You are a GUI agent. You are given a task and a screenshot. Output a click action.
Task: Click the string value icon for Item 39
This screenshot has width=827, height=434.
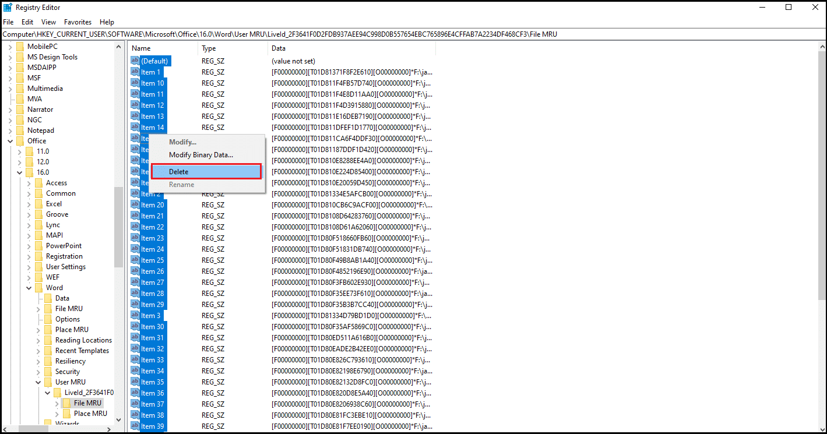(x=135, y=426)
